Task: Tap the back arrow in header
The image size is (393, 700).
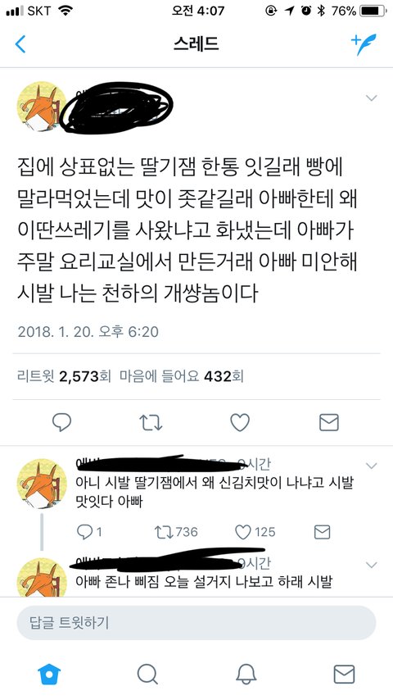Action: 20,44
